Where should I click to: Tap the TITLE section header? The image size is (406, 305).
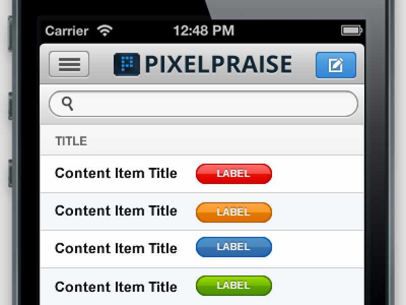click(x=71, y=141)
